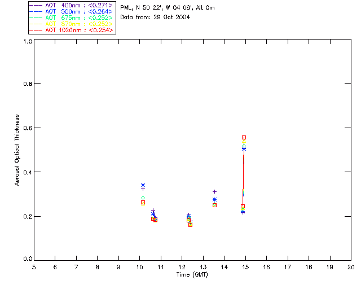Click the PML station location header text
The width and height of the screenshot is (361, 289).
point(168,8)
